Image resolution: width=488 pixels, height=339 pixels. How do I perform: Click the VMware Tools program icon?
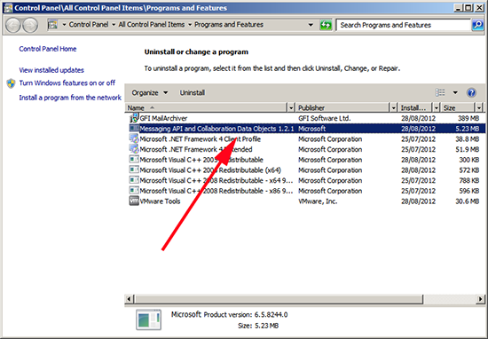pos(134,201)
